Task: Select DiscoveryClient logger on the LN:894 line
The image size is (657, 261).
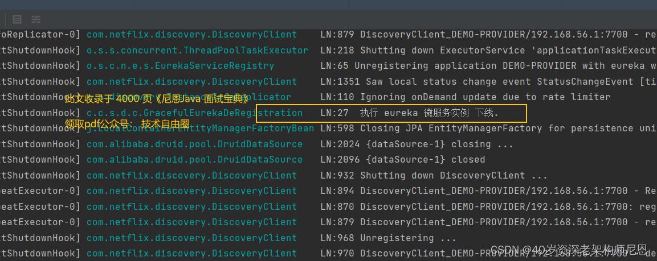Action: [191, 191]
